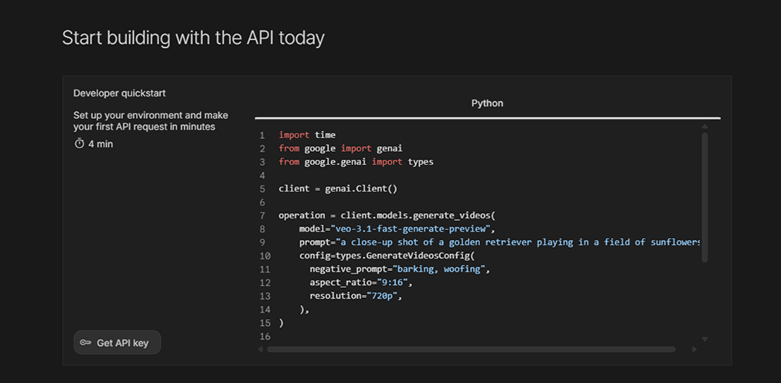The height and width of the screenshot is (383, 781).
Task: Click the negative_prompt 'barking, woofing' value
Action: coord(439,269)
